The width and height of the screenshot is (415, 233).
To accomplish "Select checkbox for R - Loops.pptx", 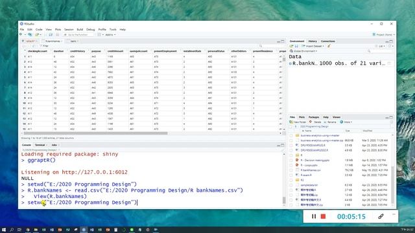I will (x=291, y=166).
